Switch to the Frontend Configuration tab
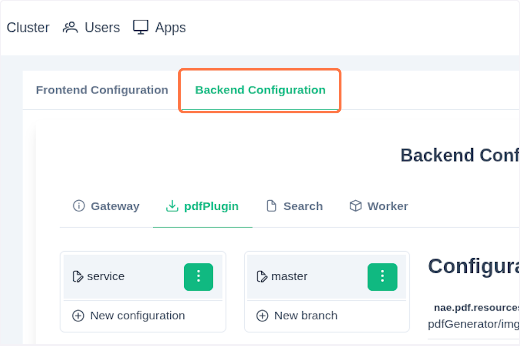This screenshot has width=520, height=346. point(102,90)
